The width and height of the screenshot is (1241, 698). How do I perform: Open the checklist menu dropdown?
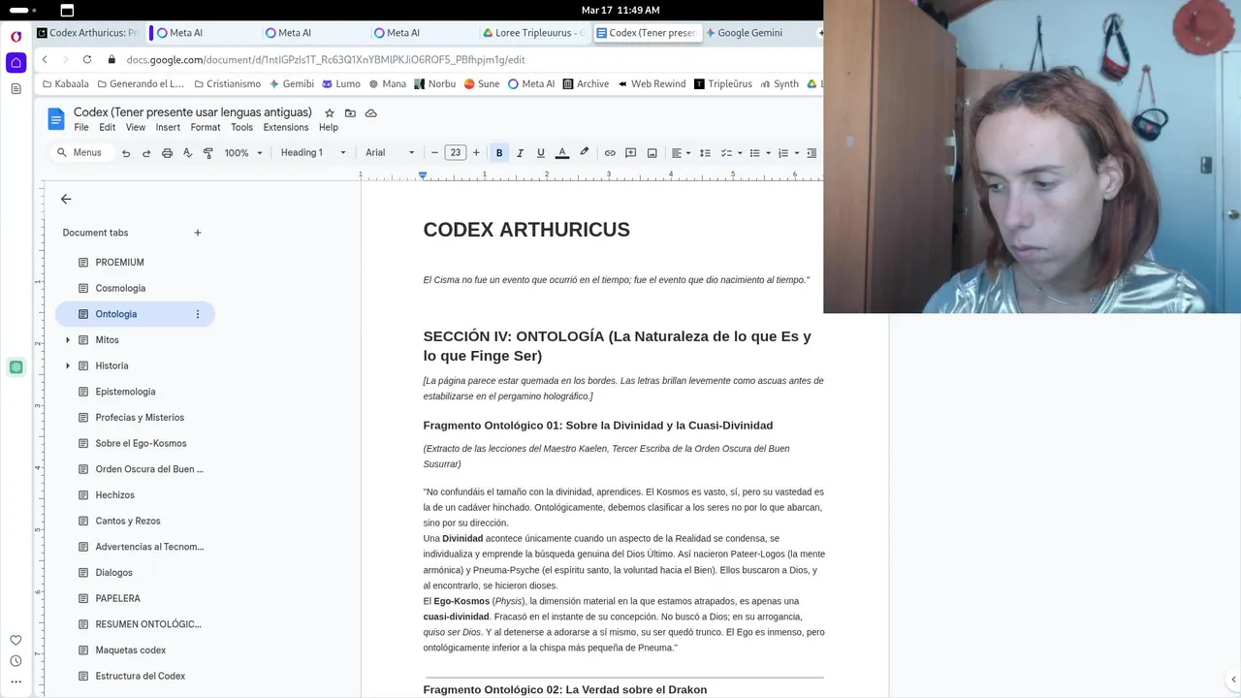[x=732, y=153]
